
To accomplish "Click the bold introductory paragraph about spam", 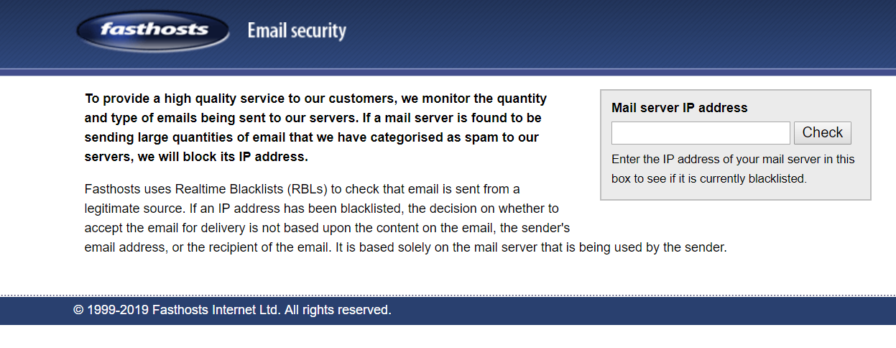I will pyautogui.click(x=316, y=127).
